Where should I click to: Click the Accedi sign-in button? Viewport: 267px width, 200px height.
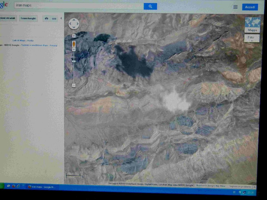pyautogui.click(x=250, y=7)
